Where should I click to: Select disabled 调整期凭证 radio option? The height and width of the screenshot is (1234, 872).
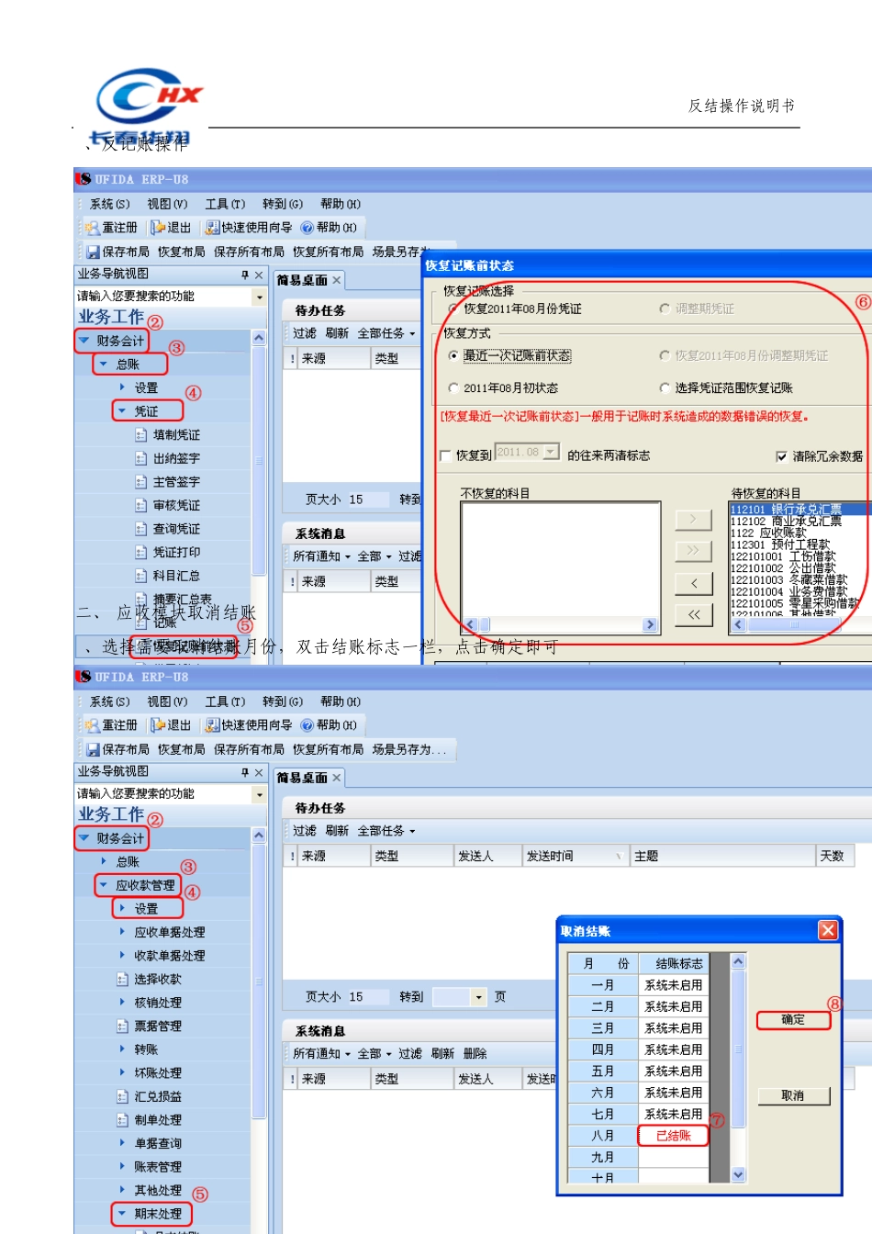665,309
